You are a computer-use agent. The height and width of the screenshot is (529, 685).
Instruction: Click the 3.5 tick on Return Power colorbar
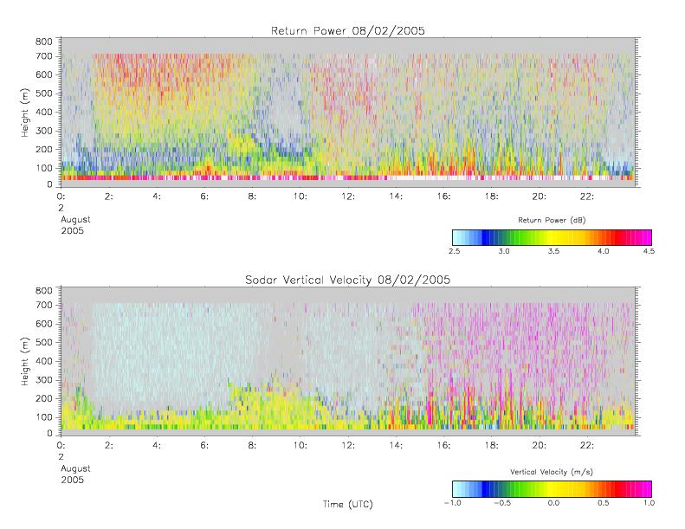click(553, 251)
